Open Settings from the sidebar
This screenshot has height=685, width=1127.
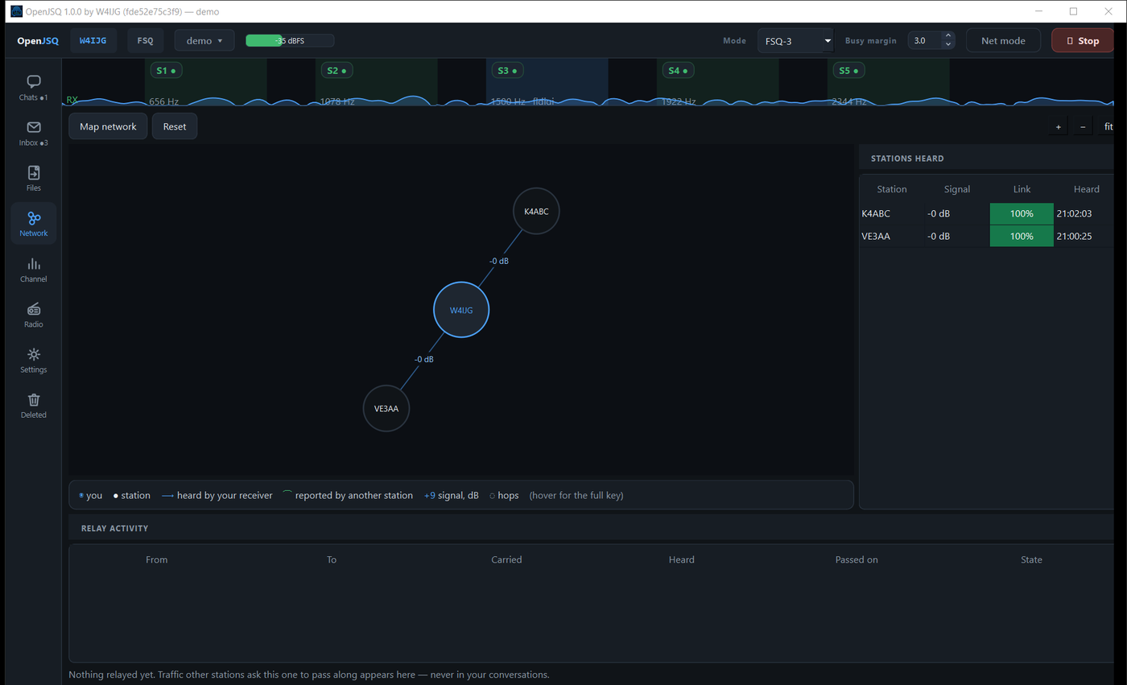(x=34, y=360)
